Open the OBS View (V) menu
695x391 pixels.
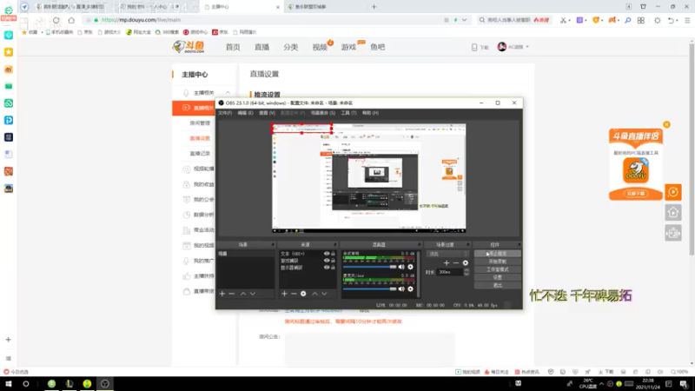coord(267,113)
